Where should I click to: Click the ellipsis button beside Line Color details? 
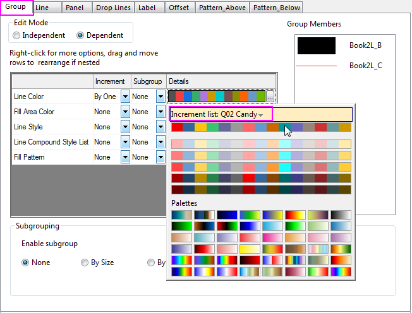pyautogui.click(x=270, y=97)
